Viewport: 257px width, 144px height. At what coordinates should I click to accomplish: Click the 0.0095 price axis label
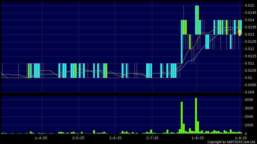(251, 85)
